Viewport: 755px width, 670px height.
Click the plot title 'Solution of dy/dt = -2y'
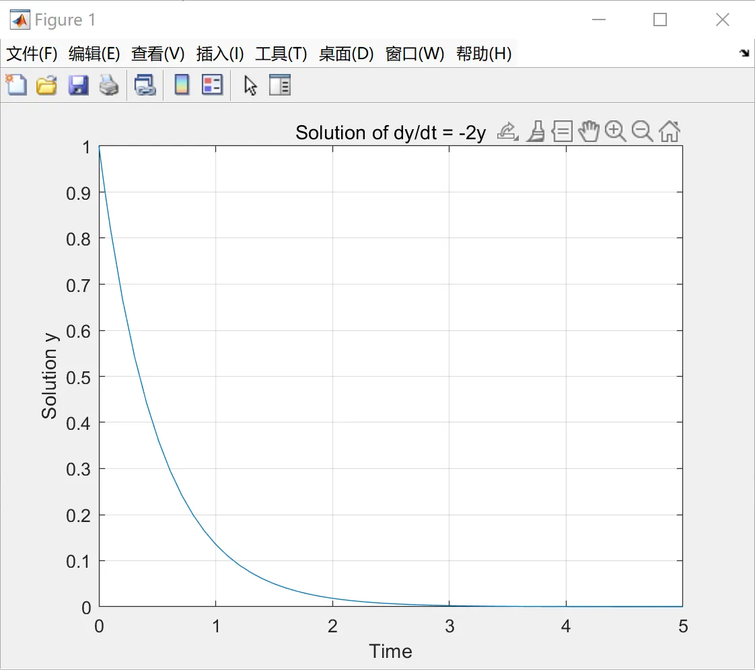390,133
